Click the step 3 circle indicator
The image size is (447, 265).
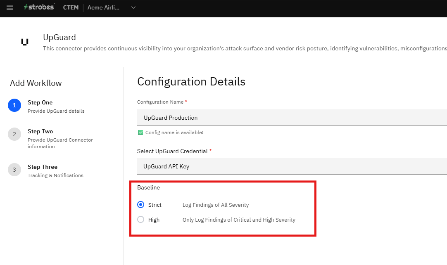pos(14,170)
